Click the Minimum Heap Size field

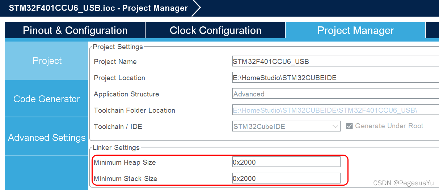286,162
